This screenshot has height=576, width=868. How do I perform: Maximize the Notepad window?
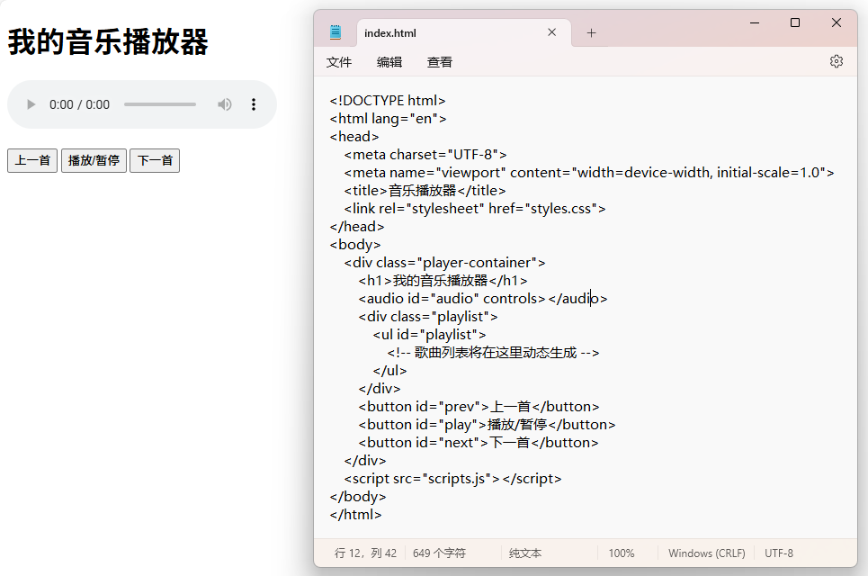tap(795, 22)
